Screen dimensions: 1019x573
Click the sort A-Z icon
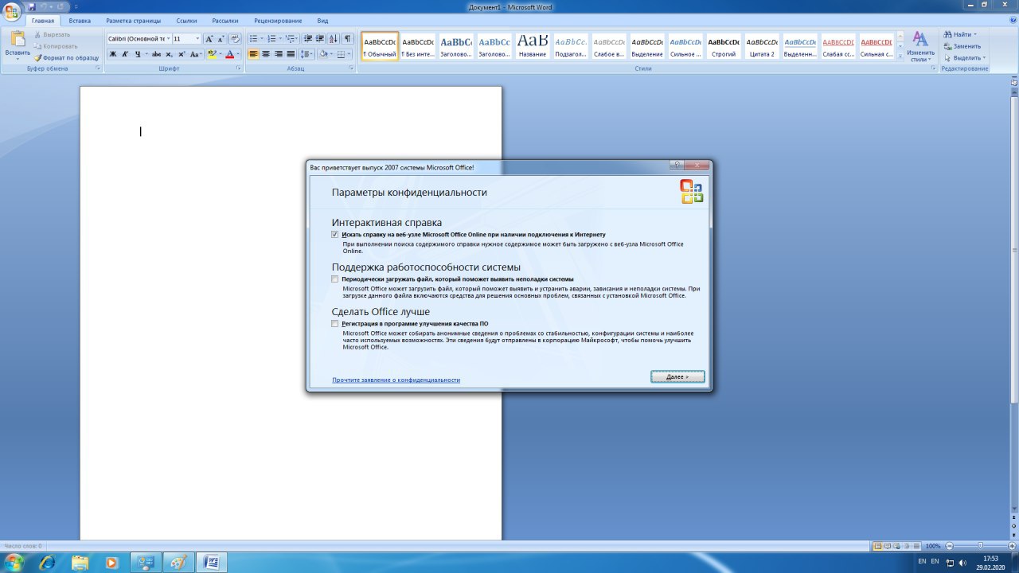coord(334,38)
